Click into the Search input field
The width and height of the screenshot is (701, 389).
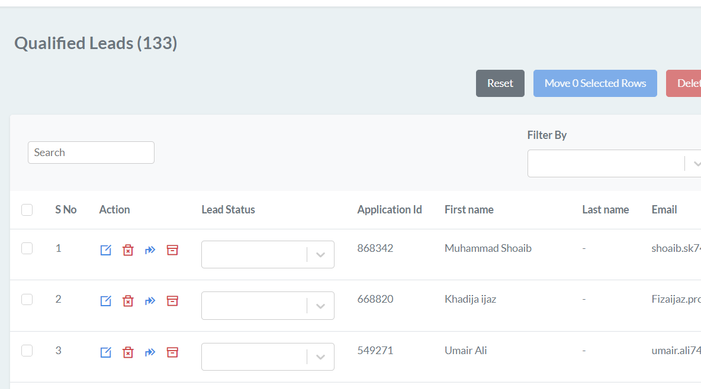[91, 153]
